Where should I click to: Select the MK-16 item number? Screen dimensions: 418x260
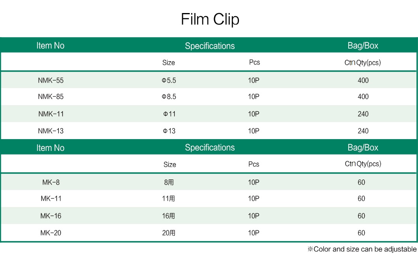click(x=50, y=216)
